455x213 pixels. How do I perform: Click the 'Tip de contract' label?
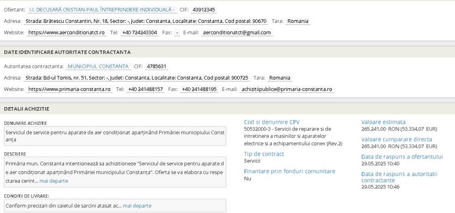pyautogui.click(x=264, y=154)
